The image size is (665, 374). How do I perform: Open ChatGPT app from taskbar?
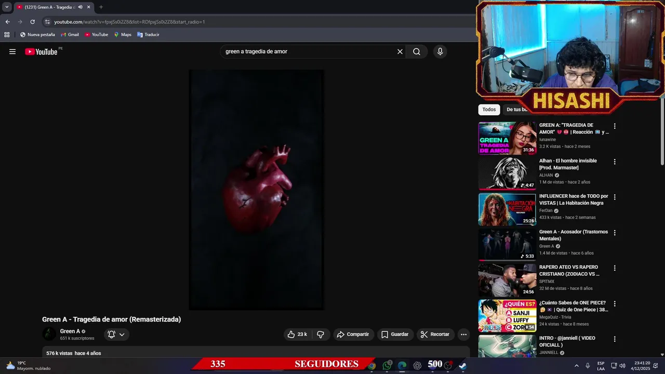point(417,366)
